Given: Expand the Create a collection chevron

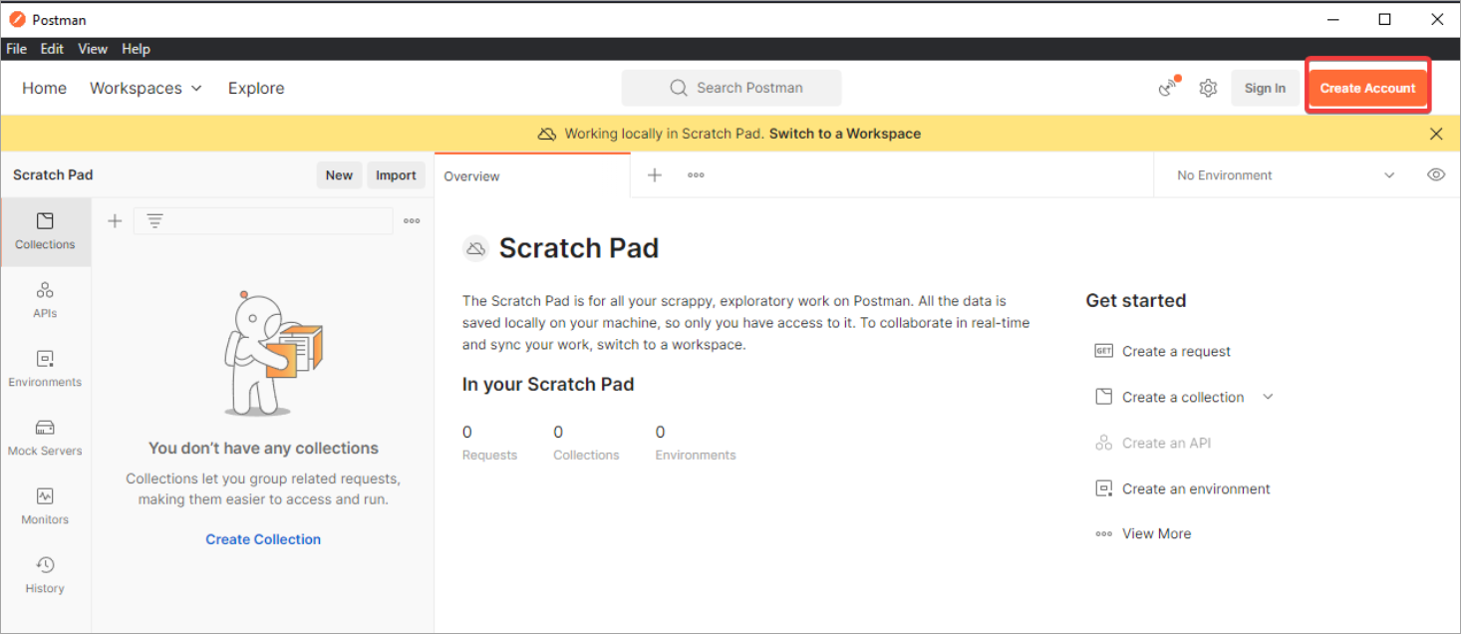Looking at the screenshot, I should 1268,397.
